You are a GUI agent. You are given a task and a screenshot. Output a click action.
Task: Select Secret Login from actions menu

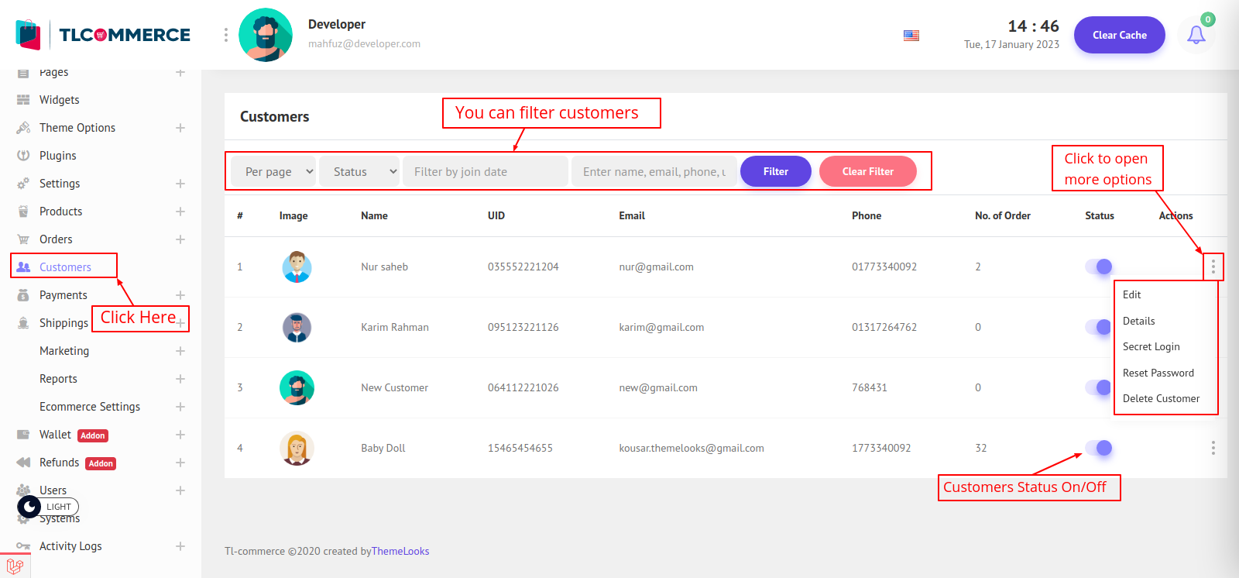coord(1151,346)
